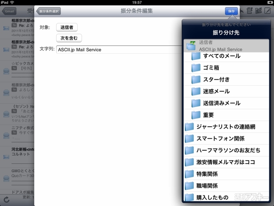Choose the 職場関係 folder
Viewport: 274px width, 206px height.
tap(227, 186)
